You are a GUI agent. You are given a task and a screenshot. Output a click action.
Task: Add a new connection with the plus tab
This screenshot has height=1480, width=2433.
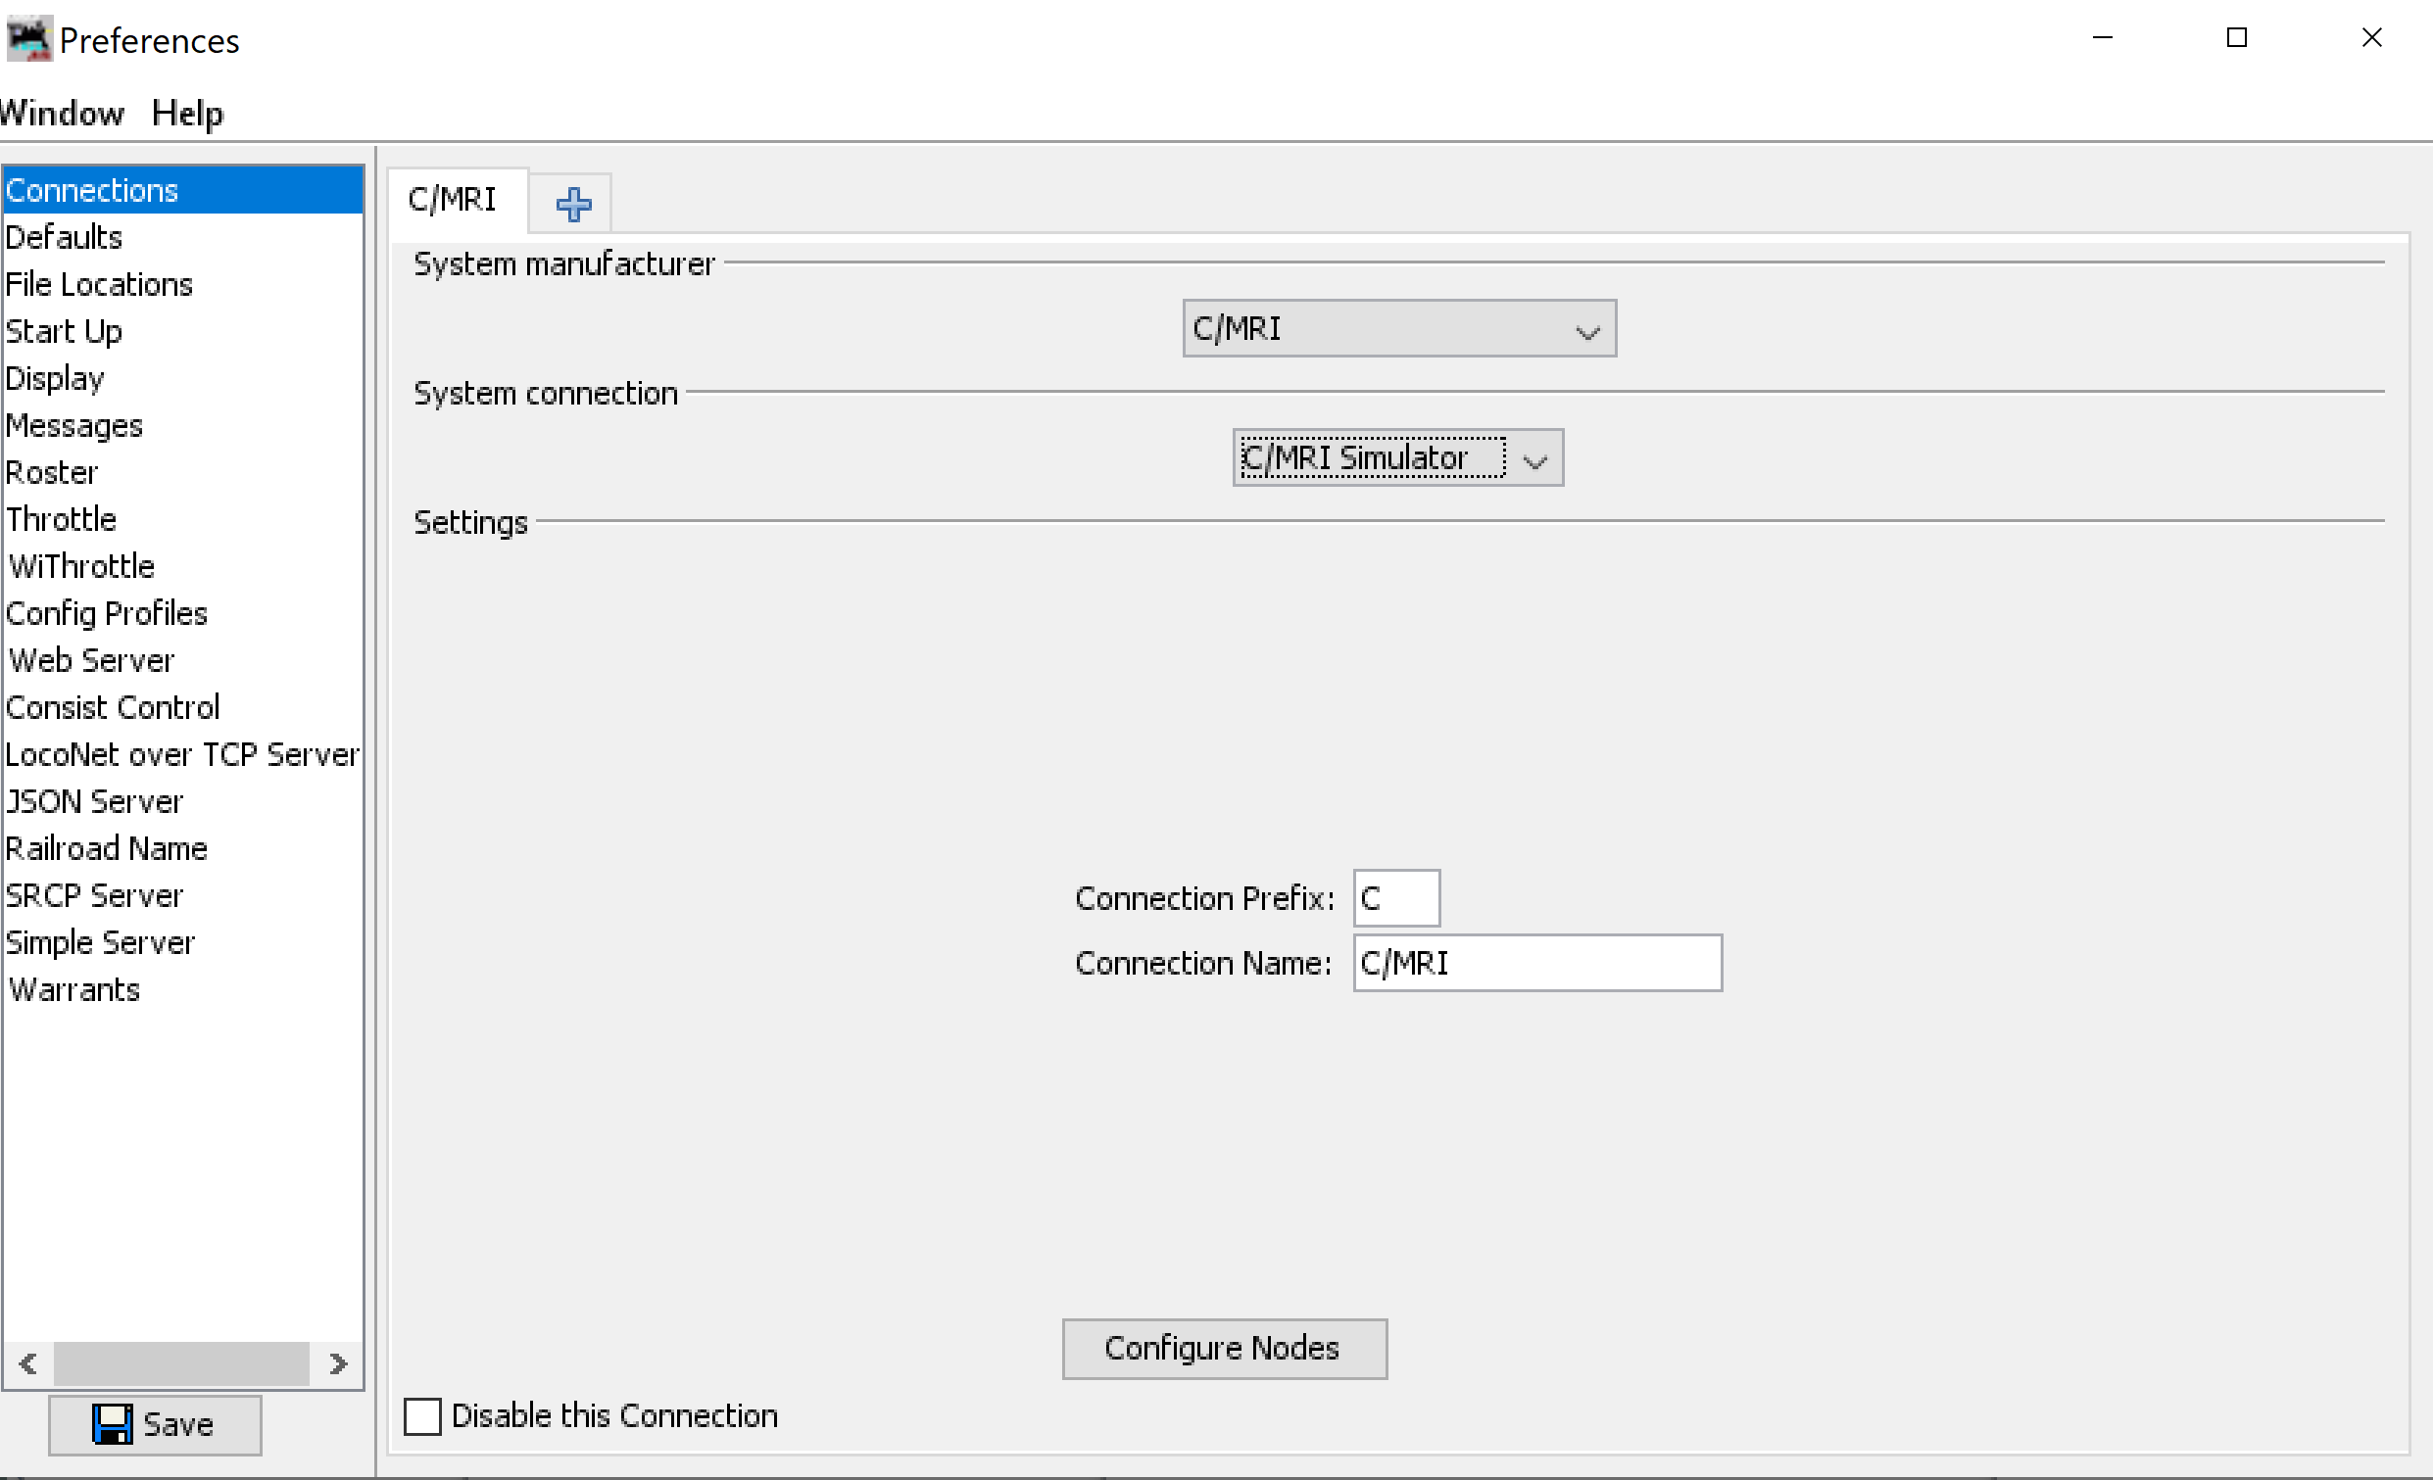point(570,204)
